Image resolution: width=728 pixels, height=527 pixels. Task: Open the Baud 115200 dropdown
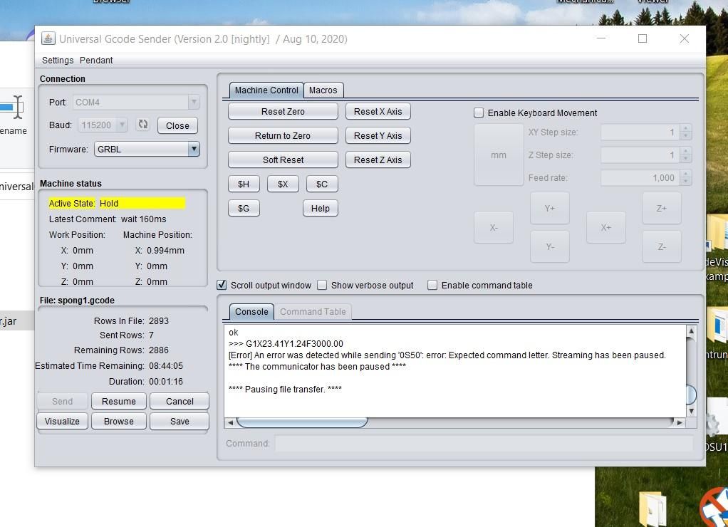coord(103,125)
